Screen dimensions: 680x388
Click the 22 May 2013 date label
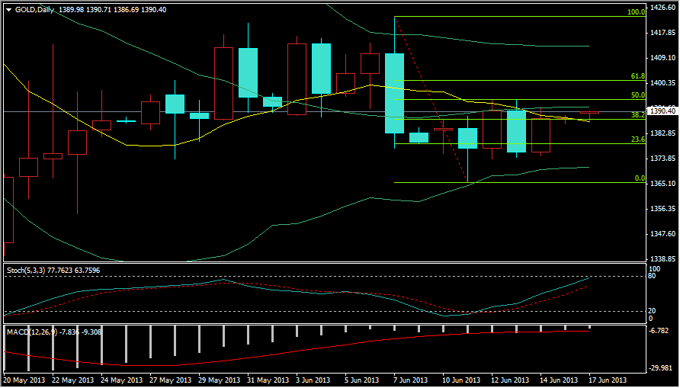74,380
